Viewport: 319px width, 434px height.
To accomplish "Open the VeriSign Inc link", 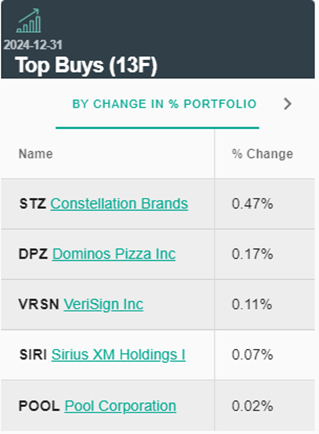I will coord(103,304).
